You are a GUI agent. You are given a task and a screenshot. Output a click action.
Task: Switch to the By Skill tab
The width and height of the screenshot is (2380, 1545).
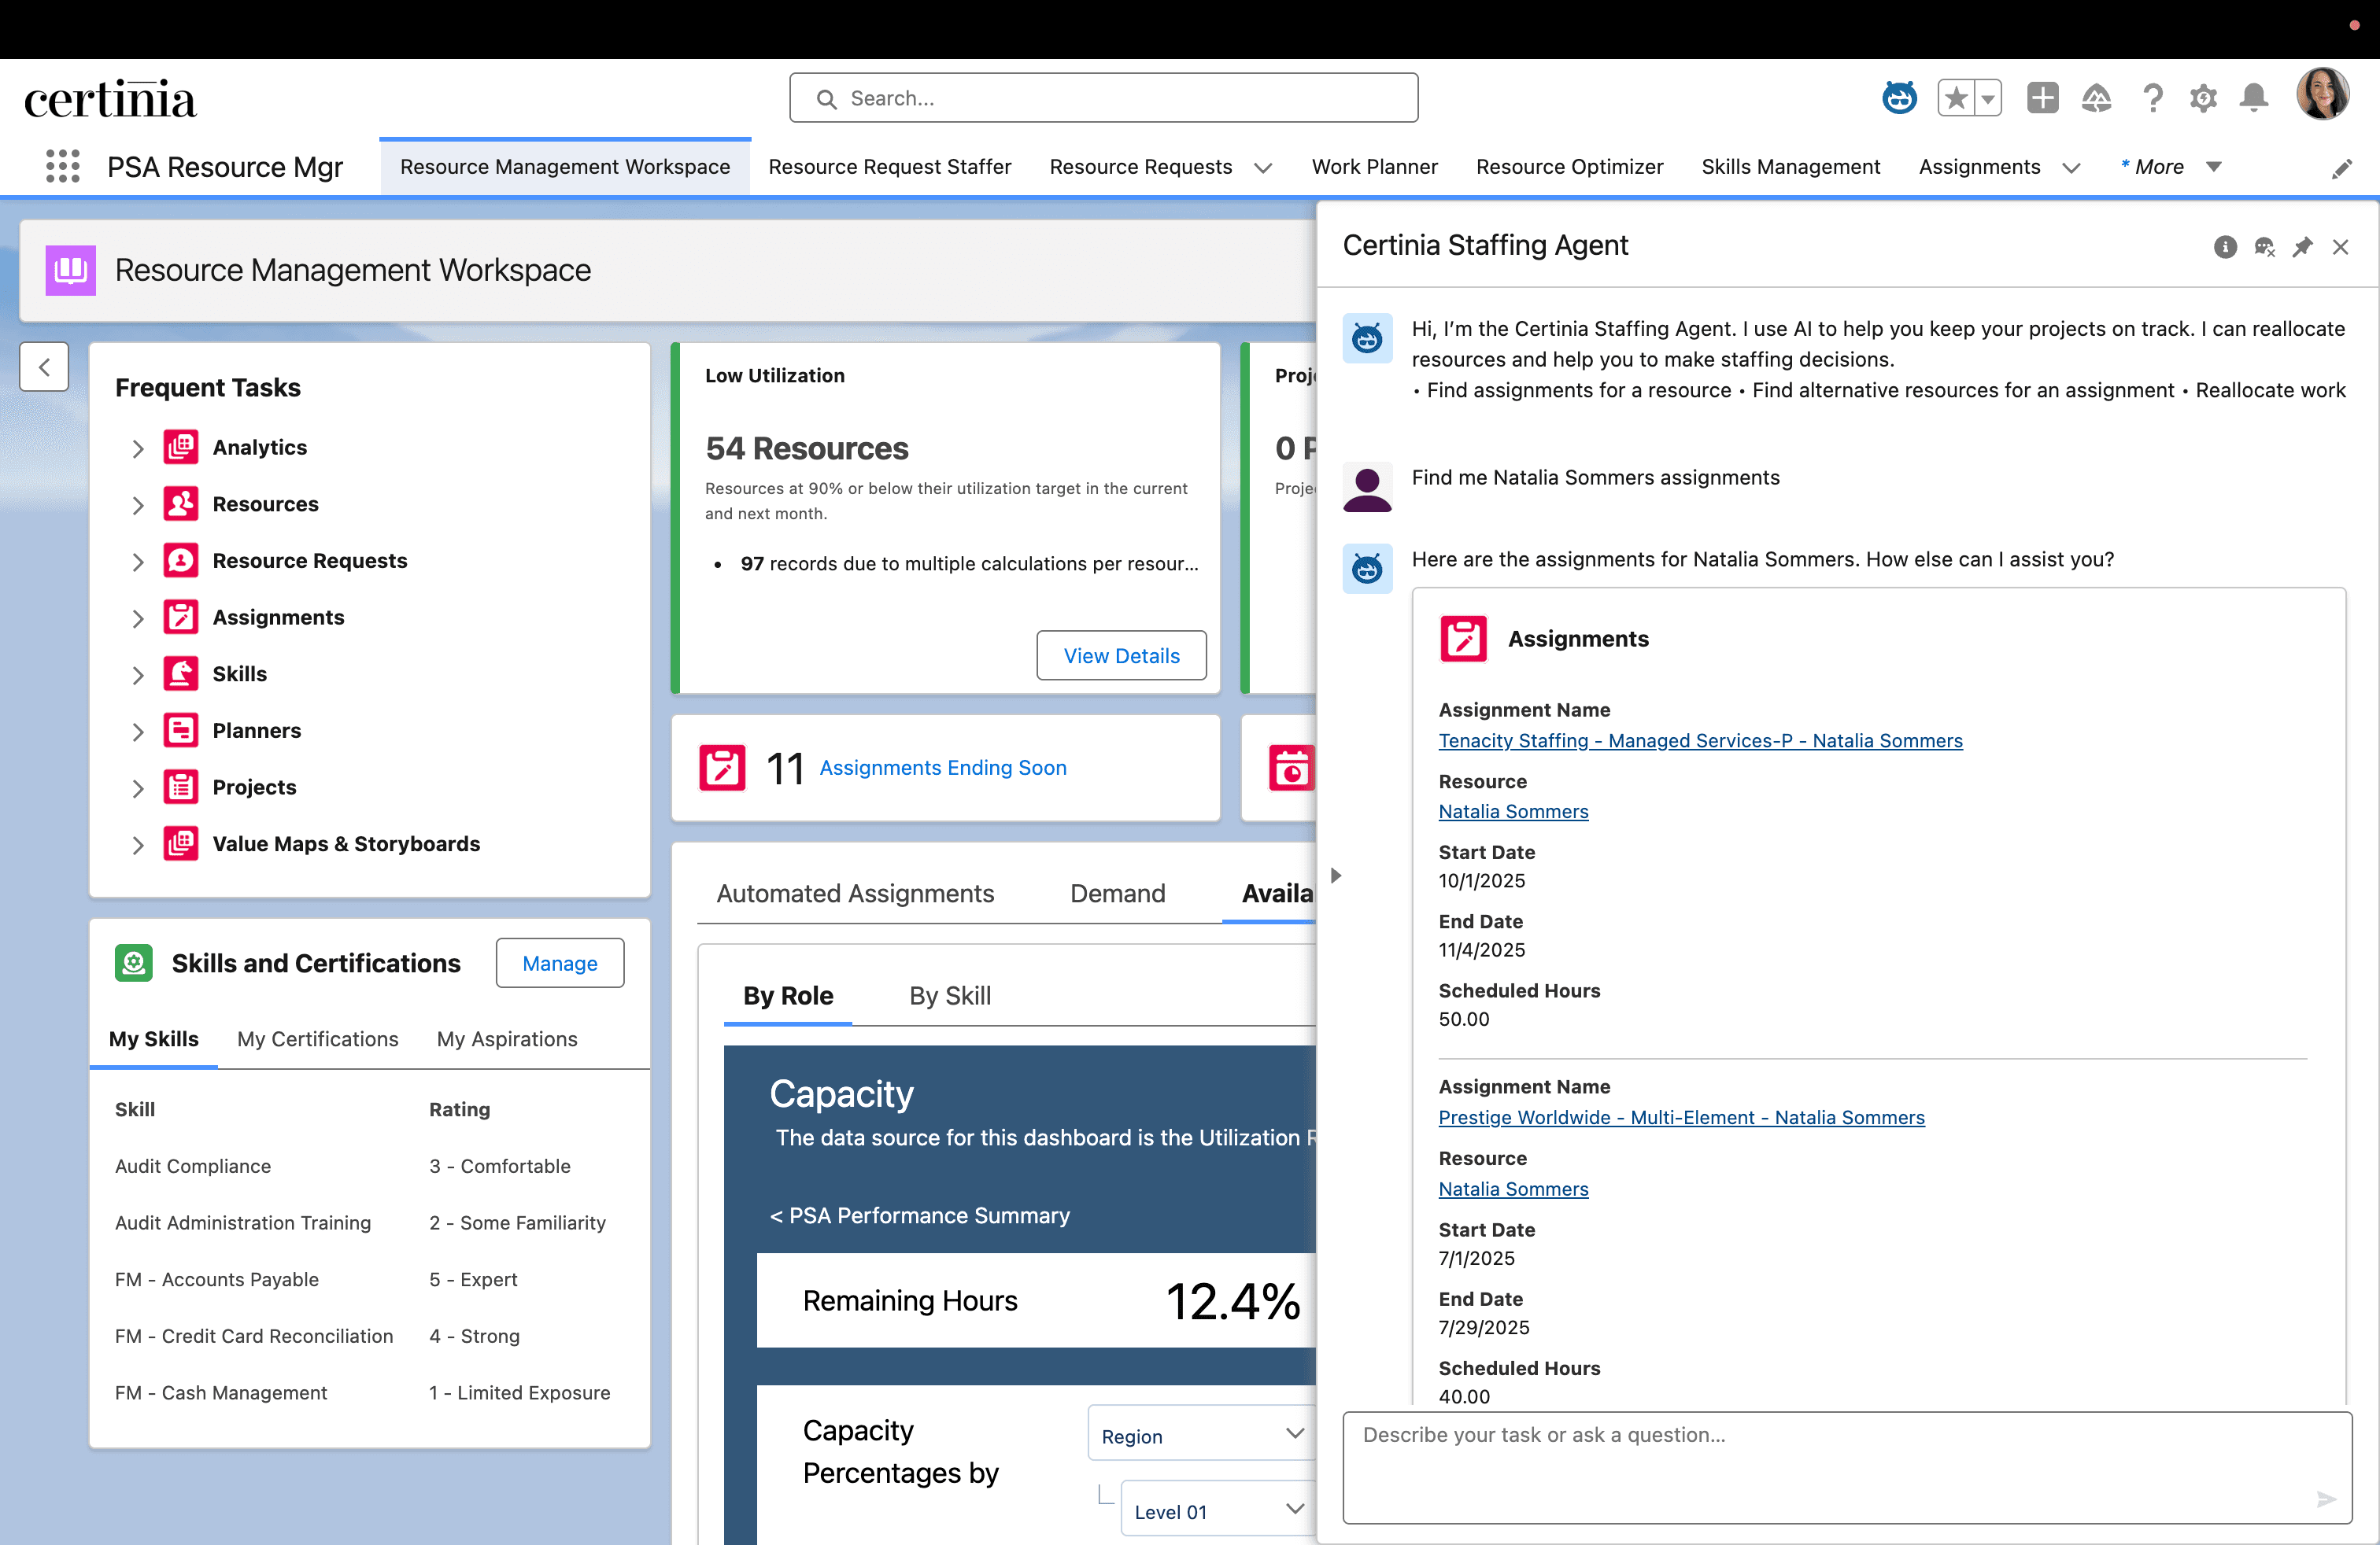click(x=949, y=995)
